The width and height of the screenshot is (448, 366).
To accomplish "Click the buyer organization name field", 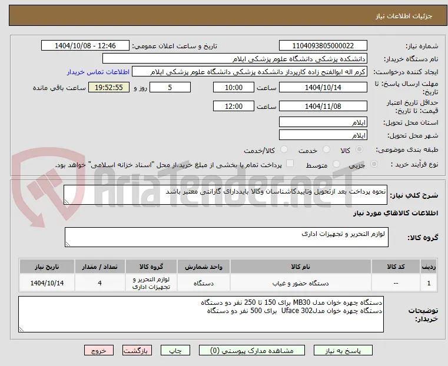I will (234, 59).
